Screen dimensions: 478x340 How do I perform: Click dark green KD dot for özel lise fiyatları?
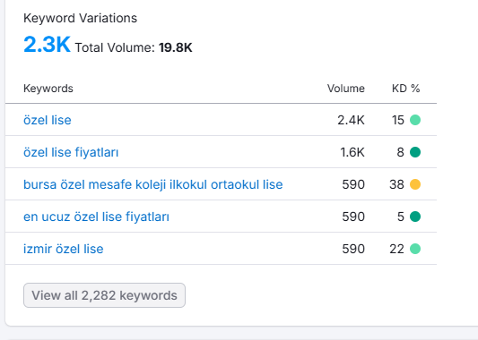point(415,152)
